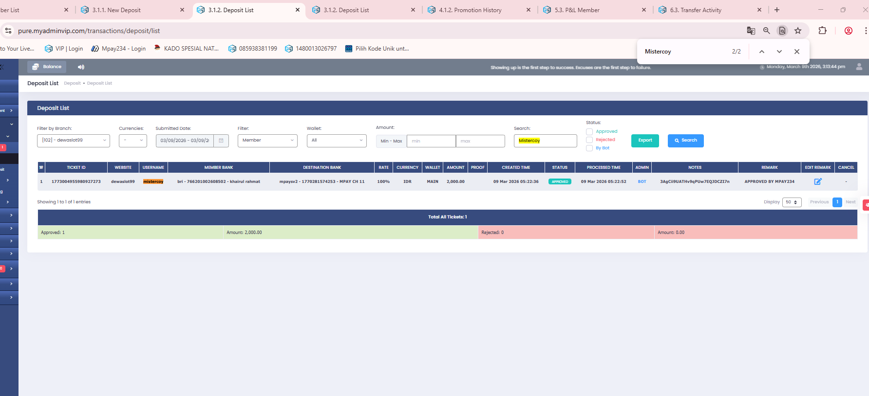Click the Previous pagination button
869x396 pixels.
819,202
